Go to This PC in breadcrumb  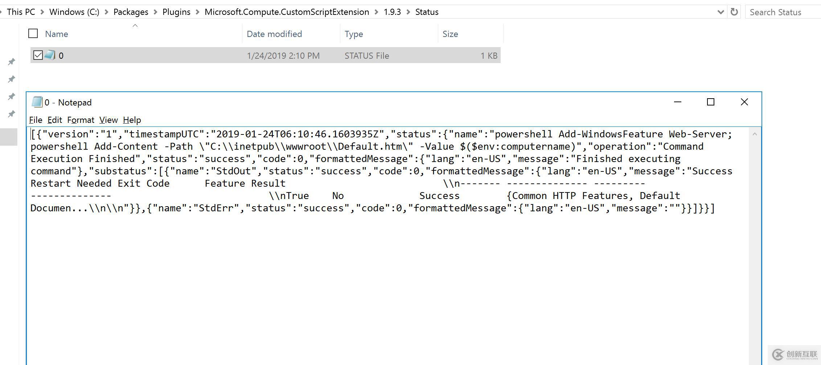21,12
